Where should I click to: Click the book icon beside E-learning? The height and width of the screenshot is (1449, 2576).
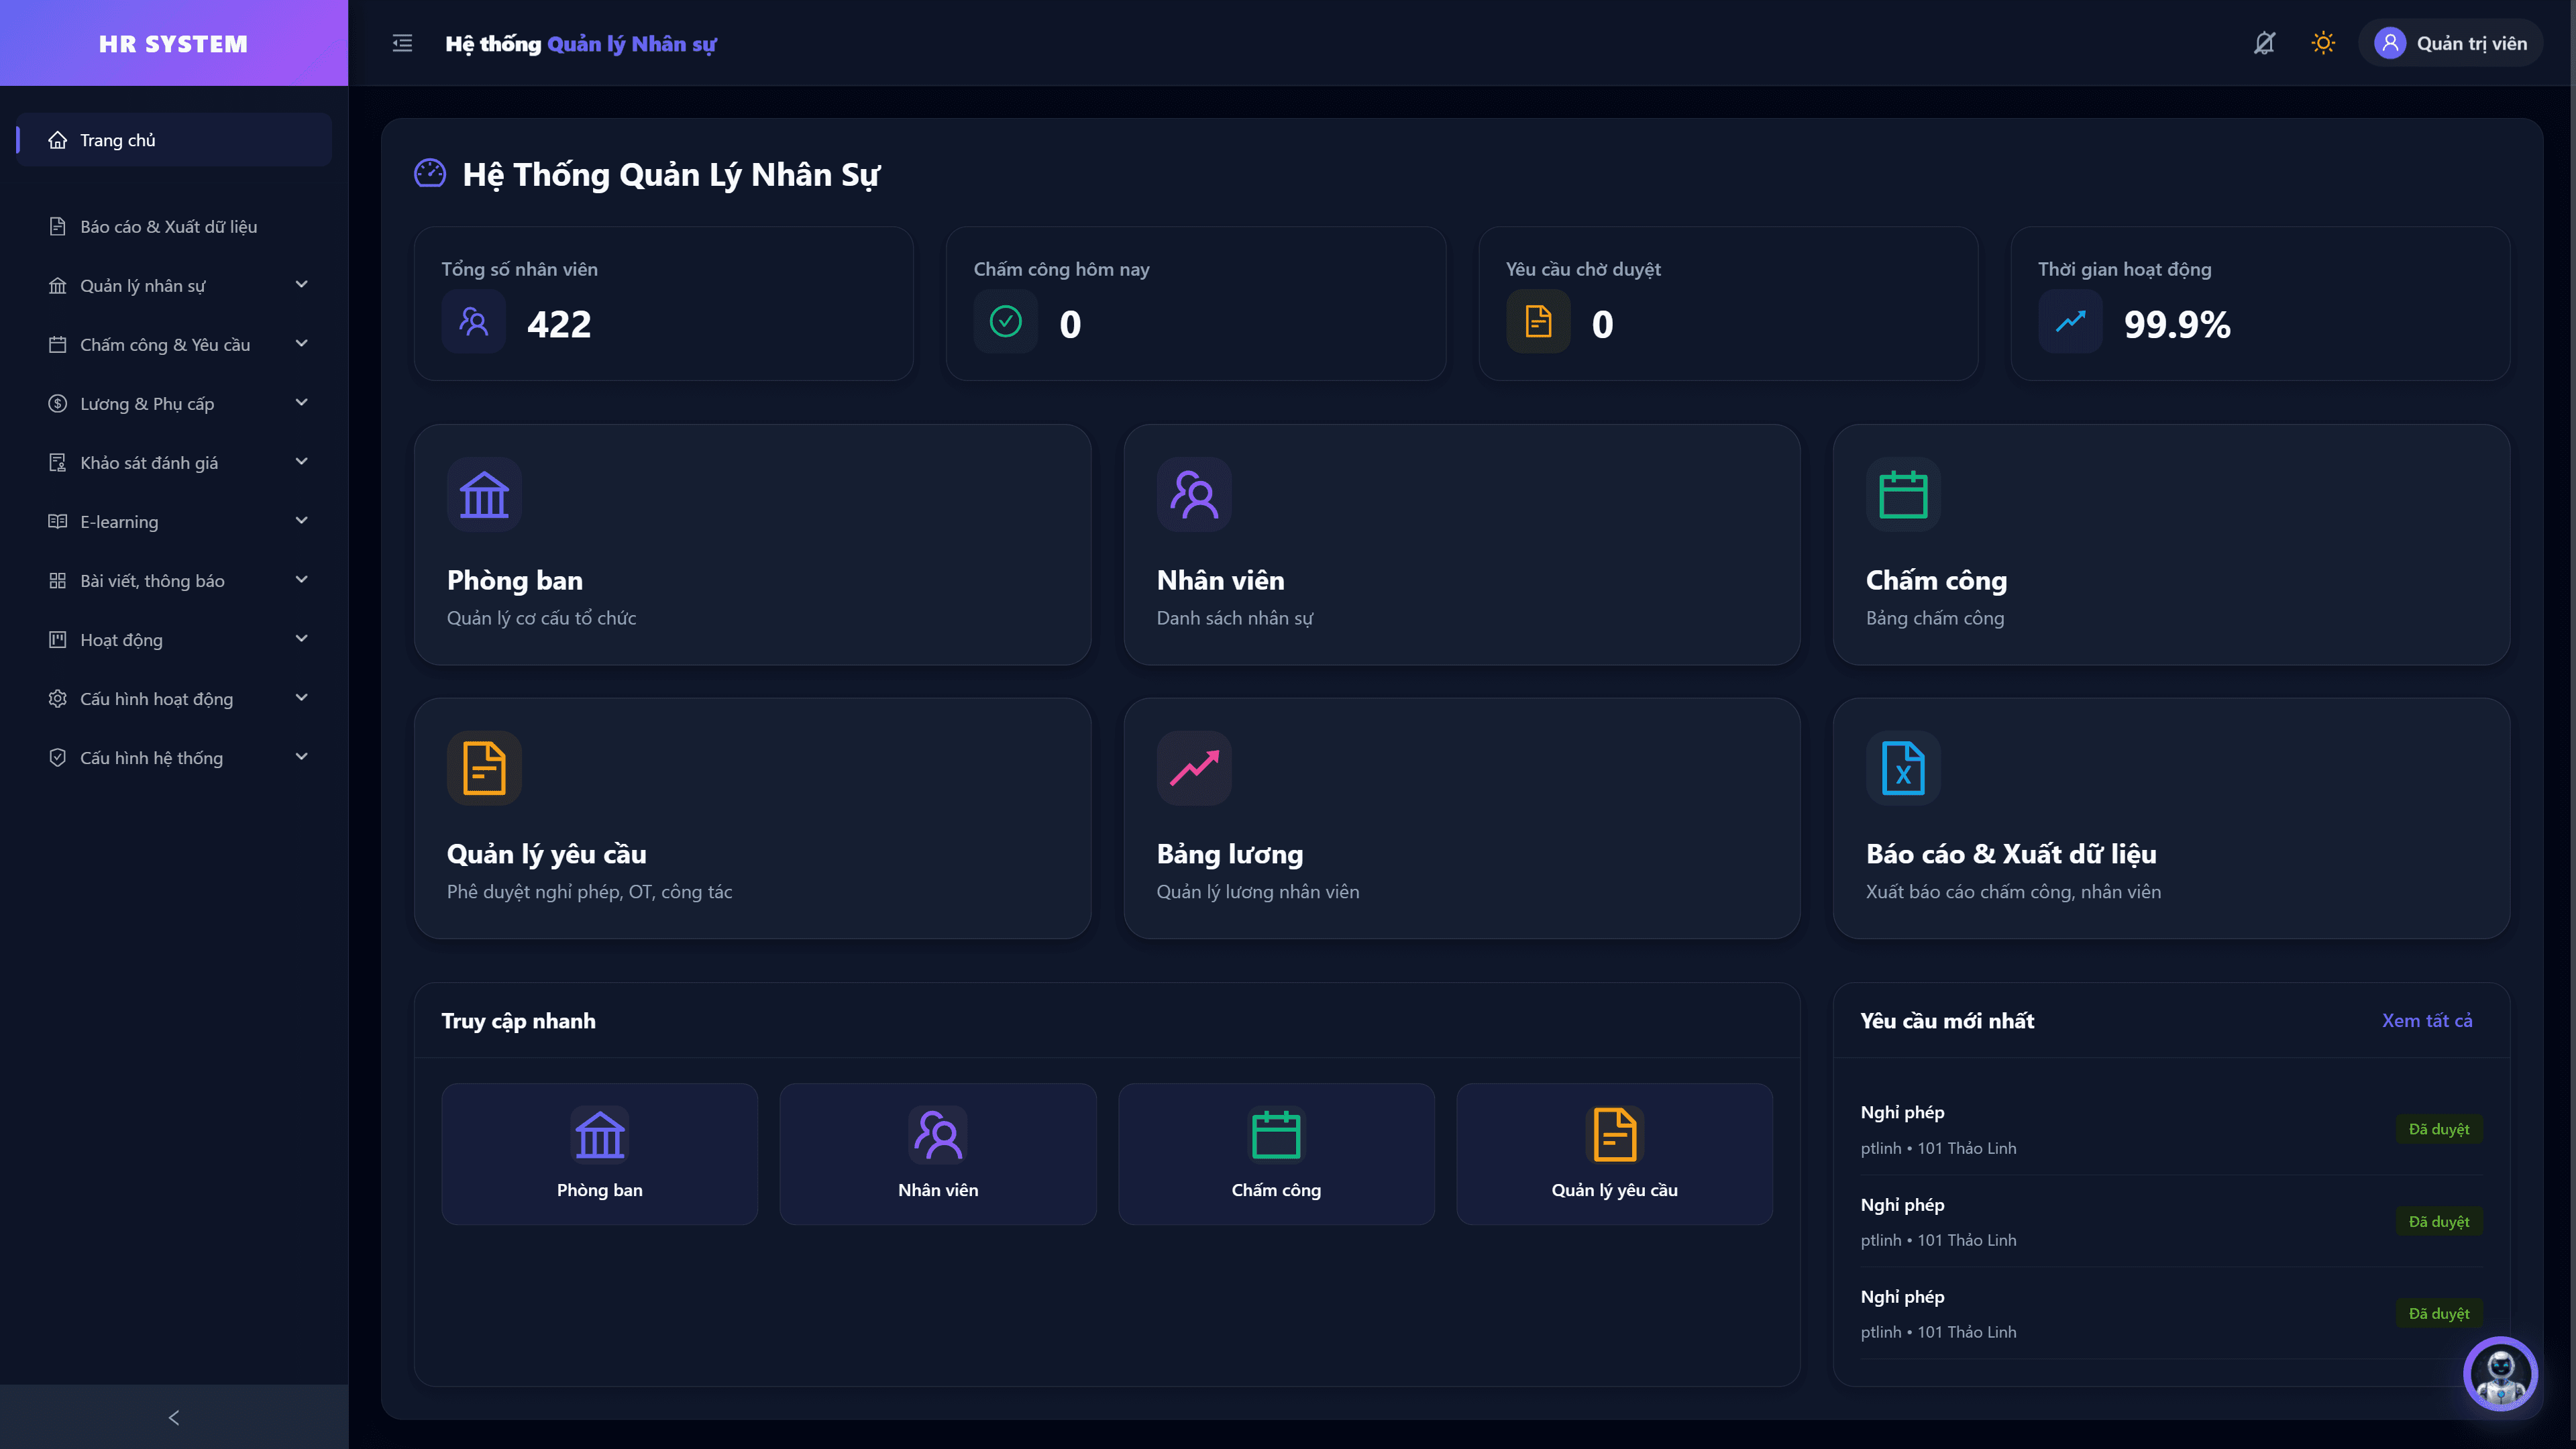tap(58, 522)
